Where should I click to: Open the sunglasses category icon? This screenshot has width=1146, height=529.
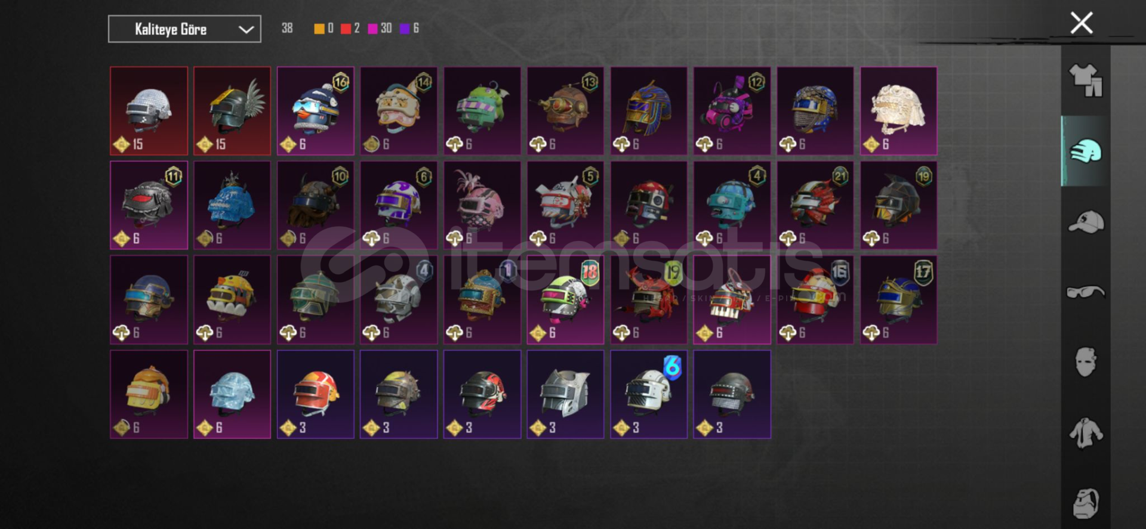click(1086, 292)
